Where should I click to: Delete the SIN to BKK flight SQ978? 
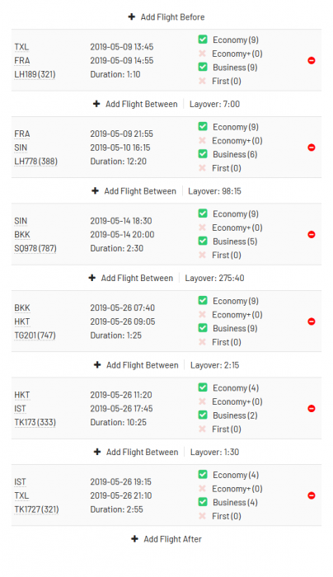[x=312, y=234]
